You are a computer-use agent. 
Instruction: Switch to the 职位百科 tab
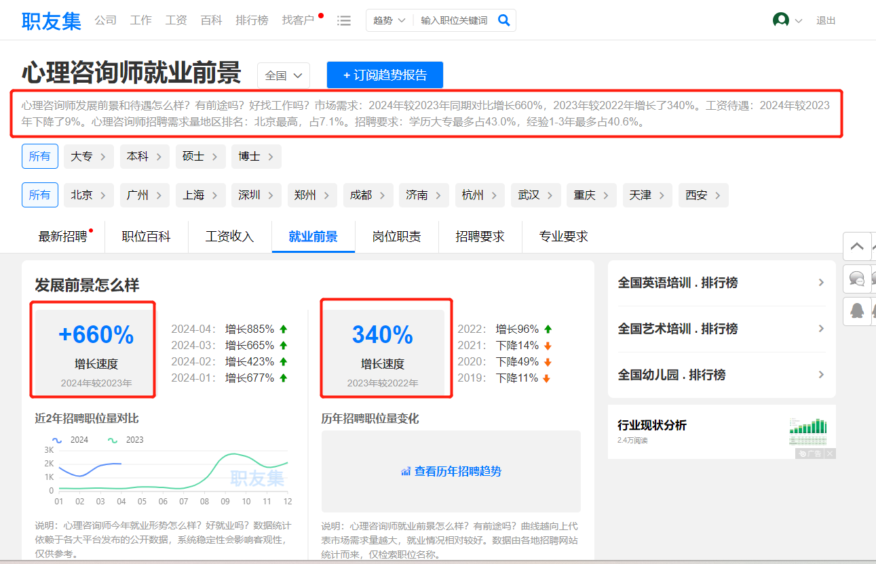pos(147,237)
